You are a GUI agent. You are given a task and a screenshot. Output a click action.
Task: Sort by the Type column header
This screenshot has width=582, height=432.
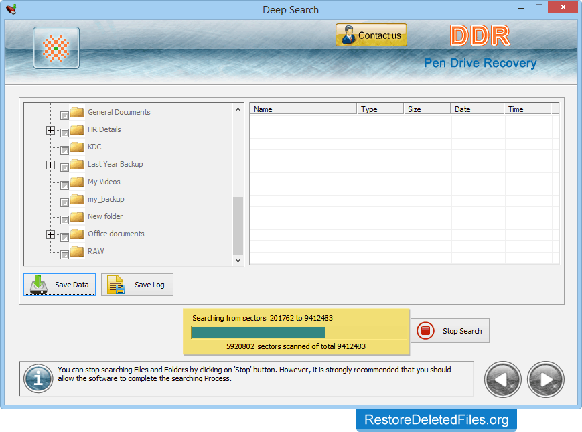point(380,109)
